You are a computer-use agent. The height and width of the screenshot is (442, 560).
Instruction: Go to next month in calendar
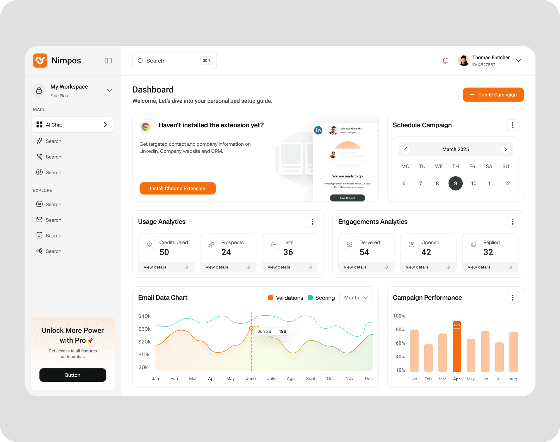coord(505,149)
